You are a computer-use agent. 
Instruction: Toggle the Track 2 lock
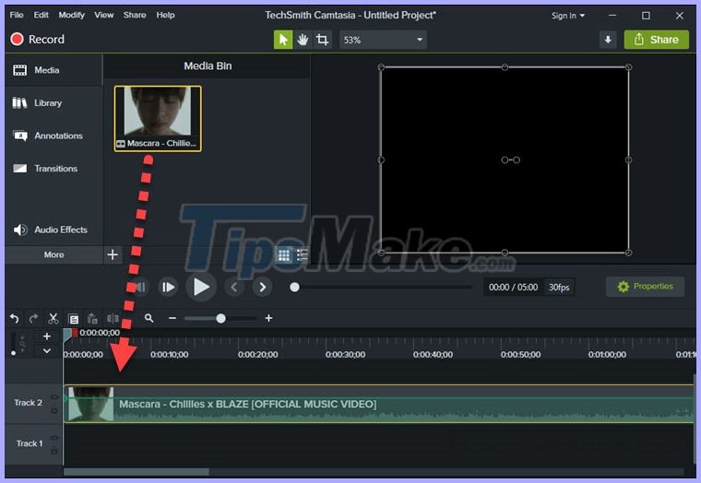pos(54,409)
